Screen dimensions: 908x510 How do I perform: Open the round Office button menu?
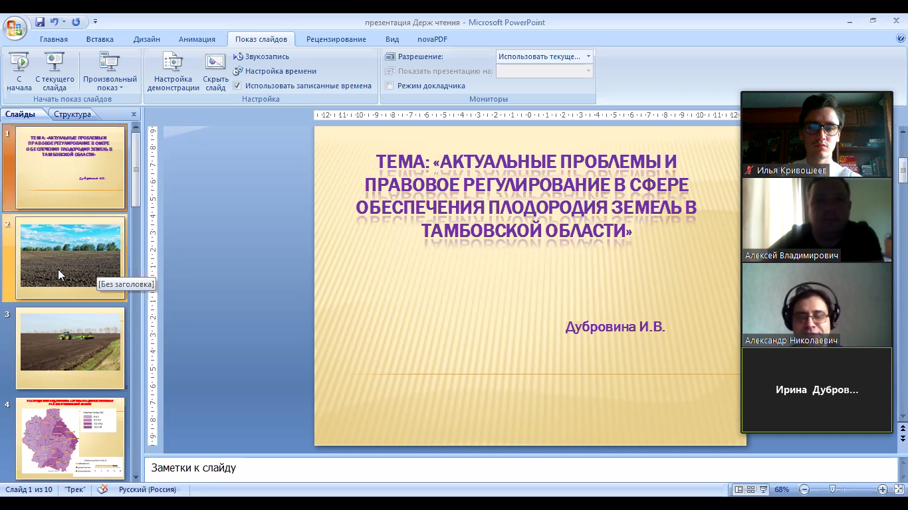[14, 29]
